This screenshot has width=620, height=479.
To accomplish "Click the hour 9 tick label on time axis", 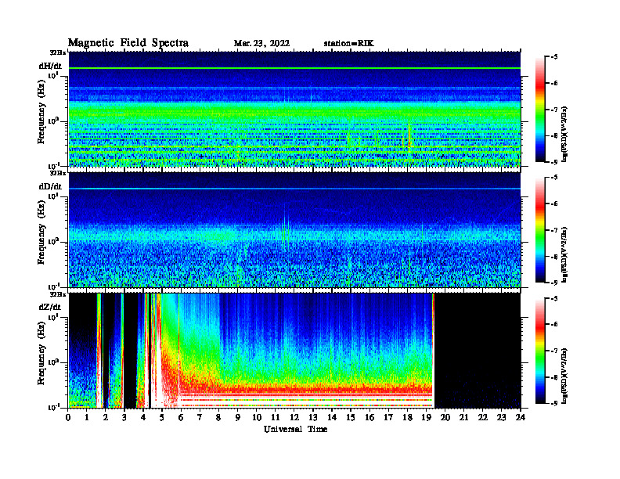I will point(237,417).
